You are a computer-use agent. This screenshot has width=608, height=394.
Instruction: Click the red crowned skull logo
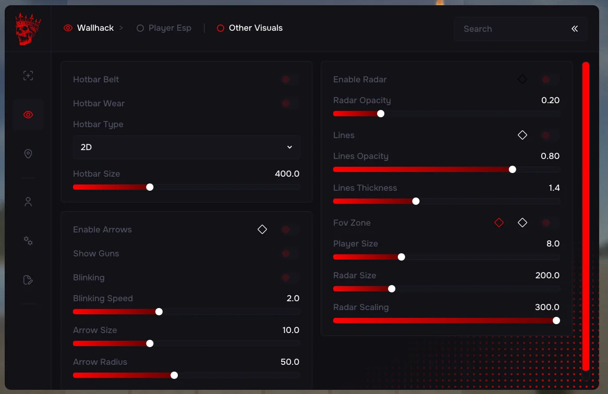28,29
